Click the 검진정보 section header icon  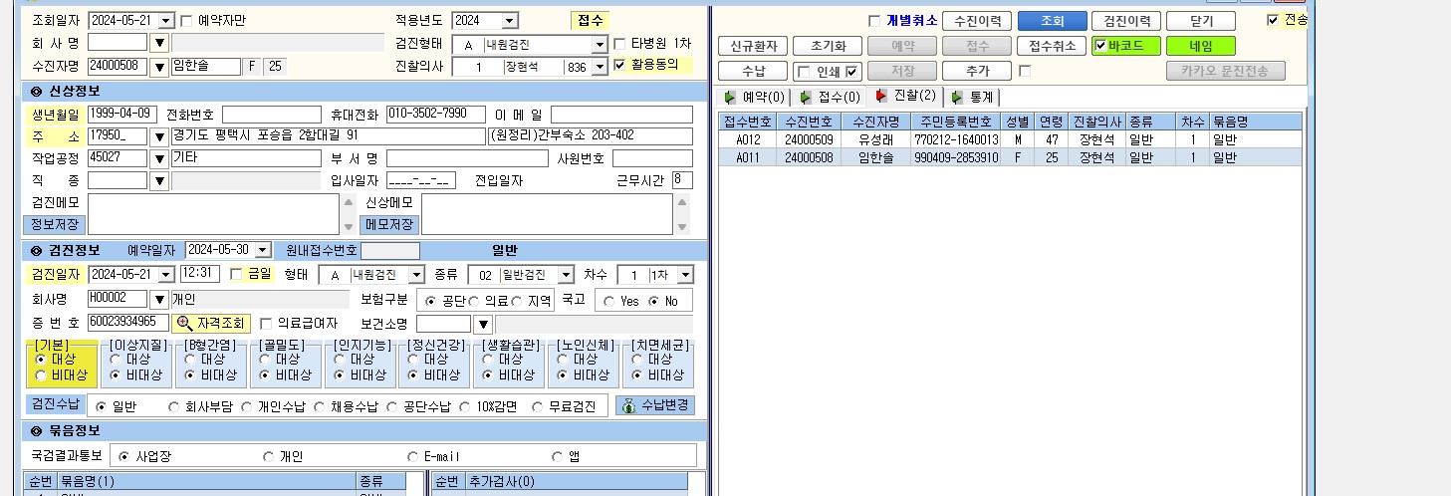click(37, 250)
